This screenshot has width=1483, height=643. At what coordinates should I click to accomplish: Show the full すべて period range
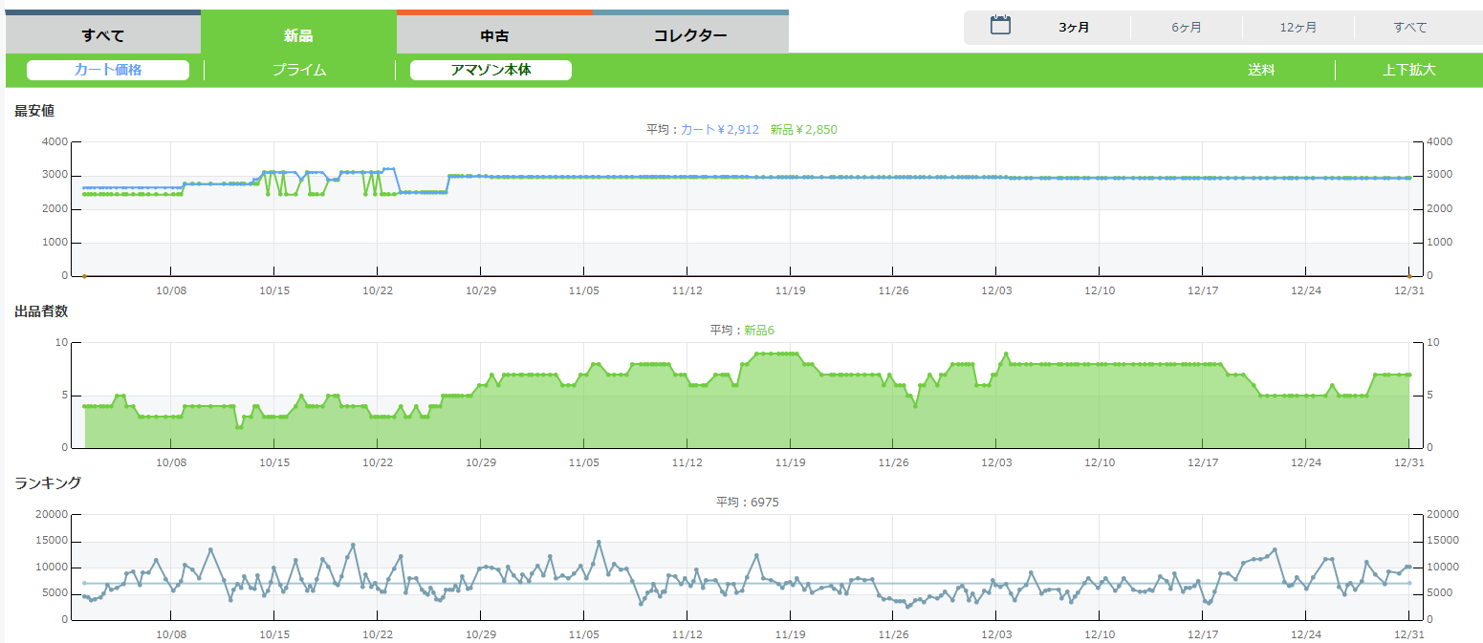(1410, 28)
